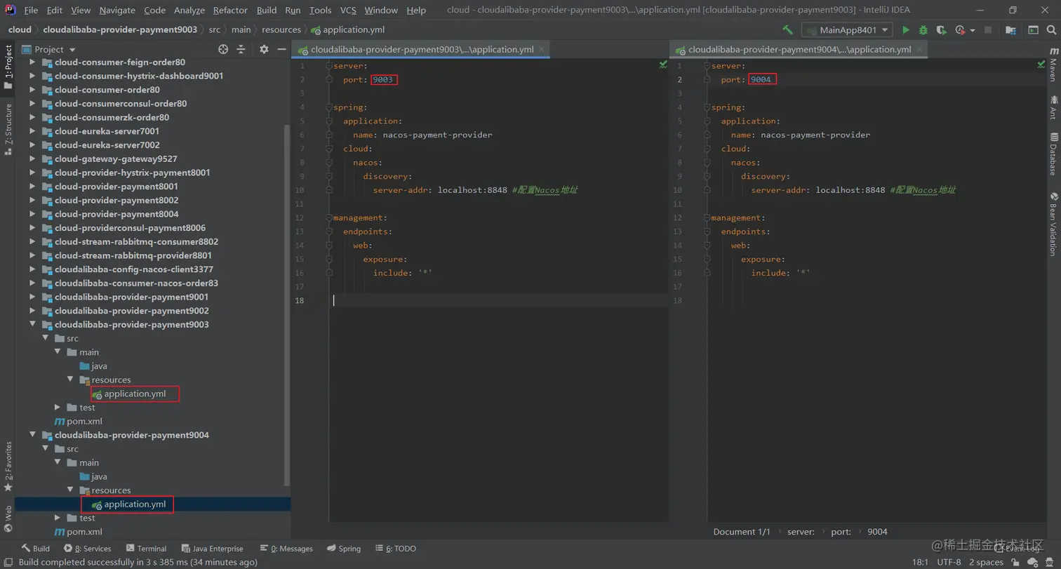
Task: Collapse all nodes in Project panel
Action: tap(241, 49)
